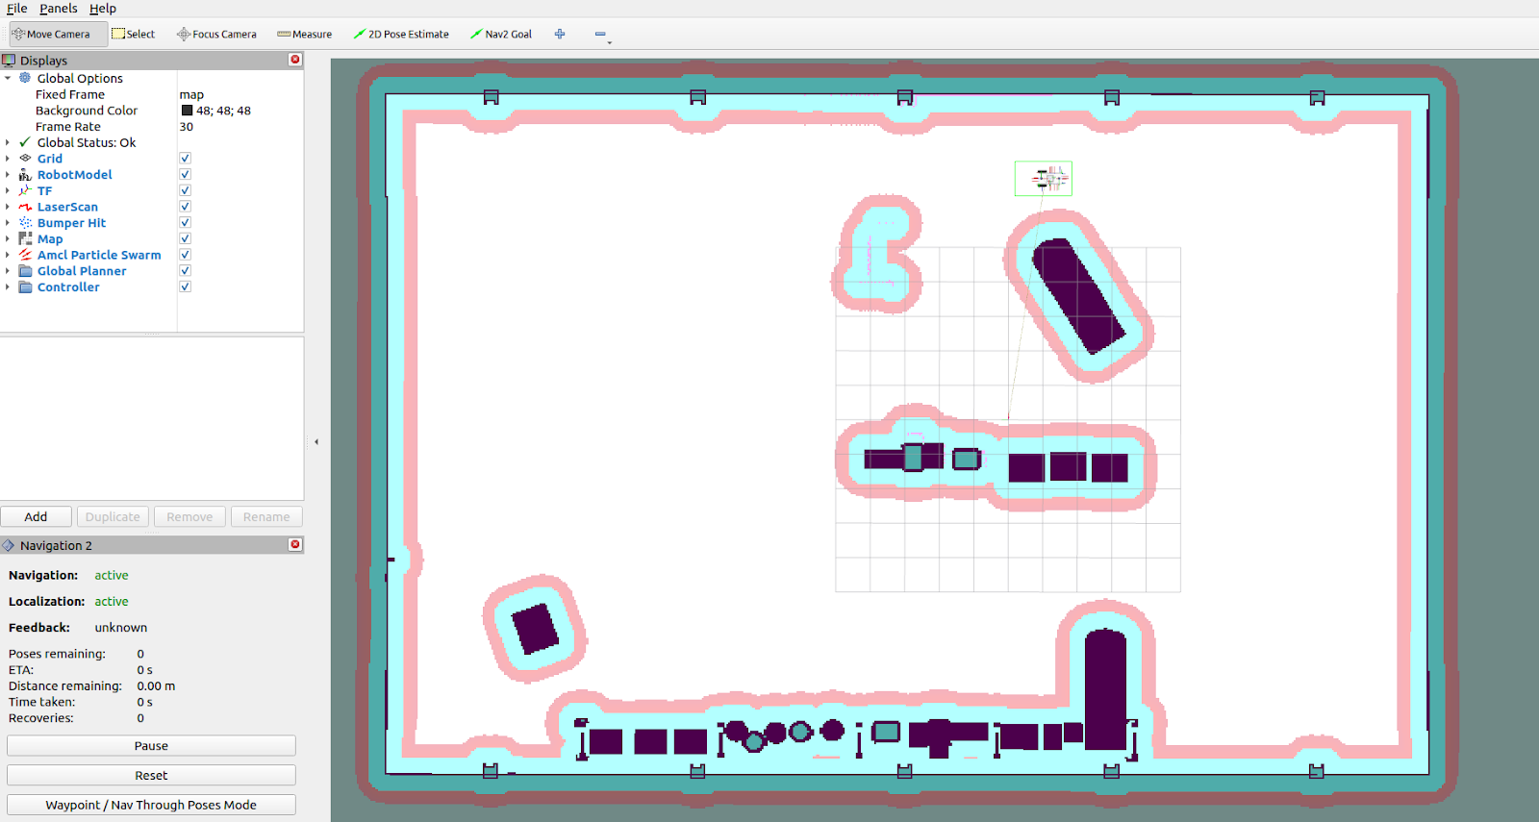The image size is (1539, 822).
Task: Choose the Focus Camera tool
Action: point(216,34)
